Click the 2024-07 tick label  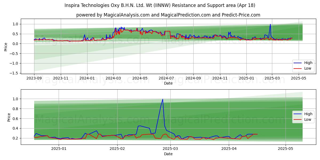tap(167, 78)
